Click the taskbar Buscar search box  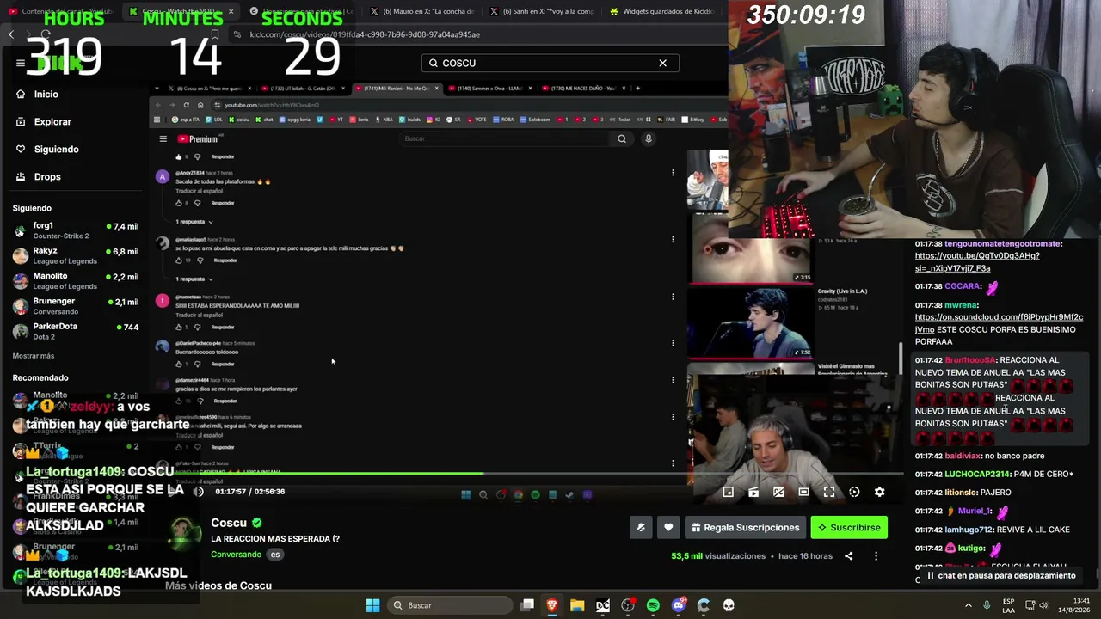(x=451, y=605)
